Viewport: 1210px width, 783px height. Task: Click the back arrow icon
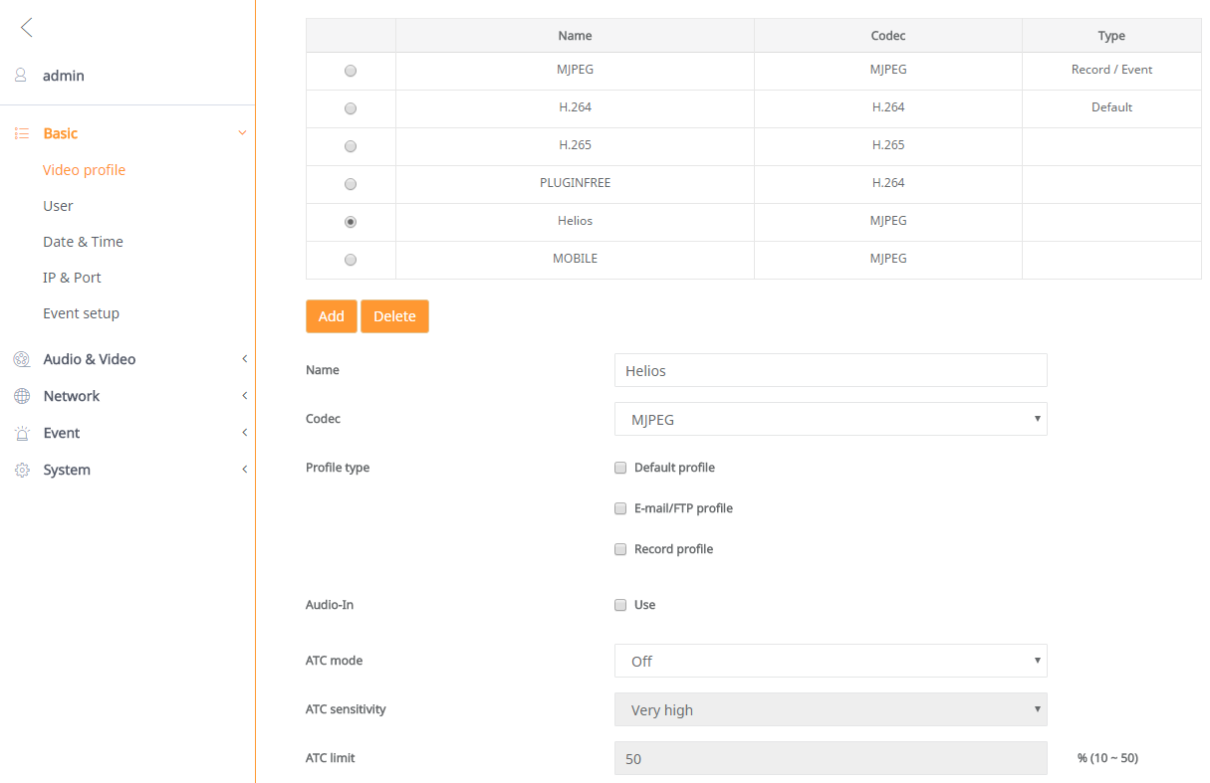[x=26, y=28]
